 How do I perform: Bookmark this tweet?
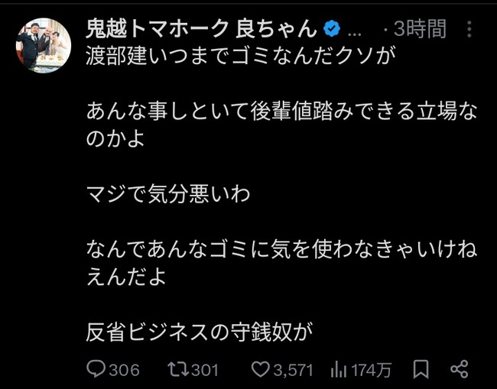coord(421,369)
